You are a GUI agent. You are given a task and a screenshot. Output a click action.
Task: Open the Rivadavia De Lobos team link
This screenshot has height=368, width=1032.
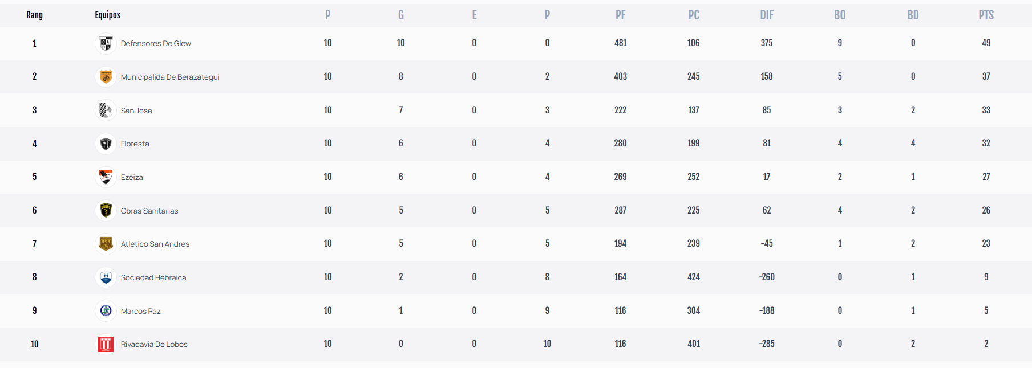(154, 344)
